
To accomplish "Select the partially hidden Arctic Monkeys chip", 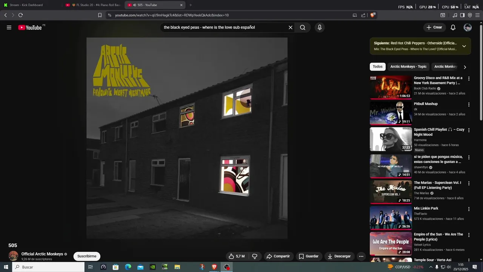I will (446, 66).
